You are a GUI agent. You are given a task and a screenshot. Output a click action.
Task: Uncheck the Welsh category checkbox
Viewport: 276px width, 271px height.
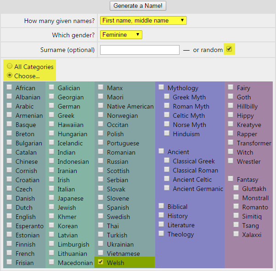pyautogui.click(x=101, y=262)
